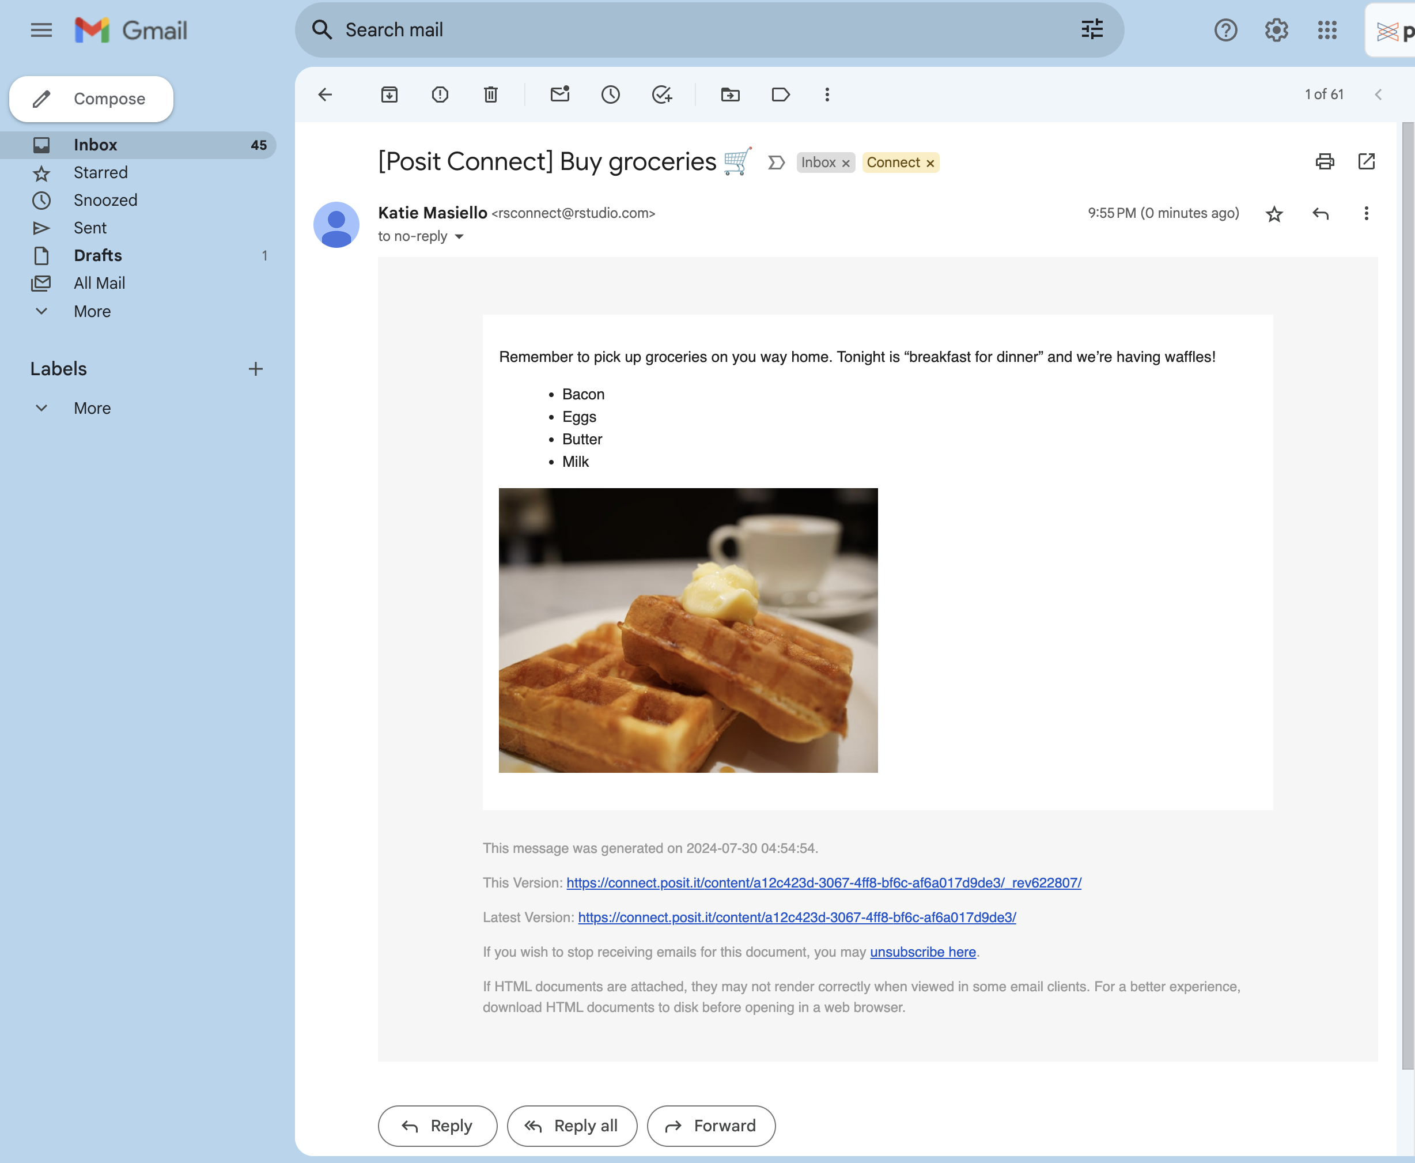Screen dimensions: 1415x1163
Task: Remove the Connect label from this email
Action: click(x=930, y=164)
